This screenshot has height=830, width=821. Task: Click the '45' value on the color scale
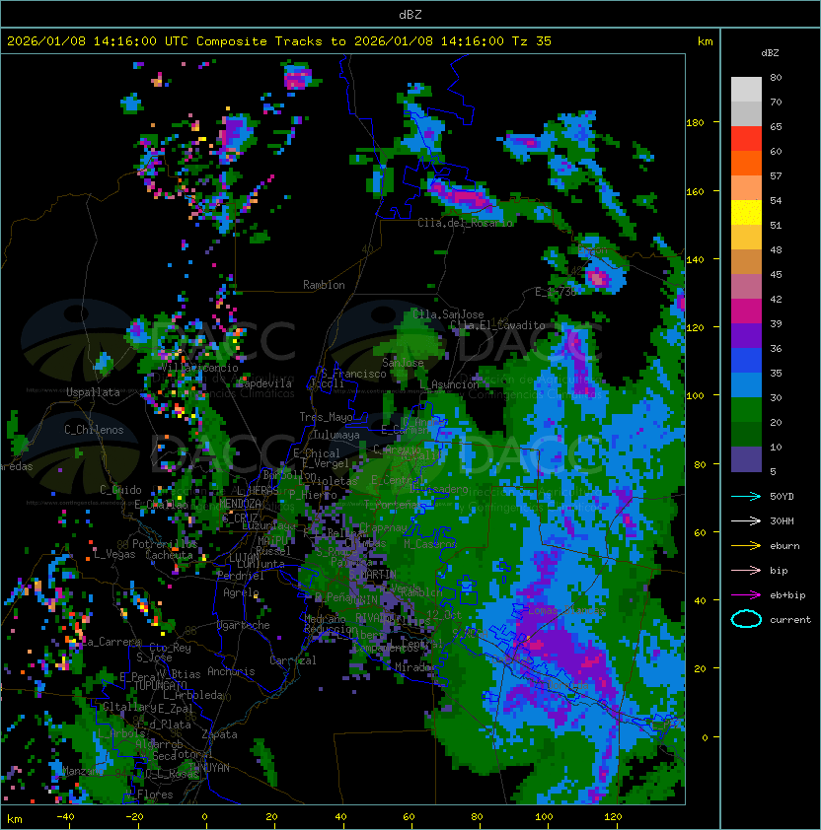click(776, 274)
